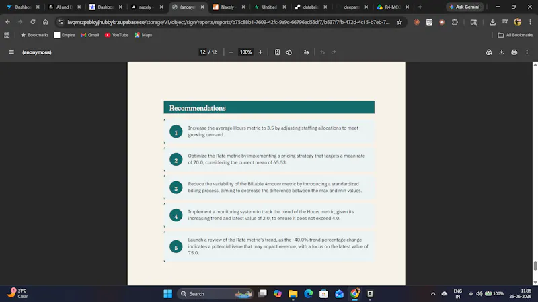The image size is (538, 302).
Task: Click recommendation 5 about -40.0% trend change
Action: tap(278, 246)
